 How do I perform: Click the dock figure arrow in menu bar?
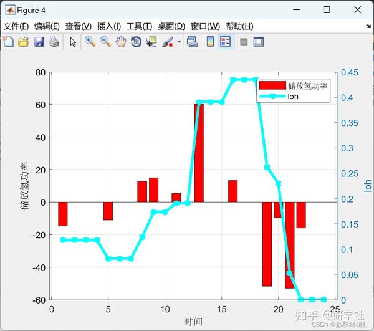click(x=368, y=26)
